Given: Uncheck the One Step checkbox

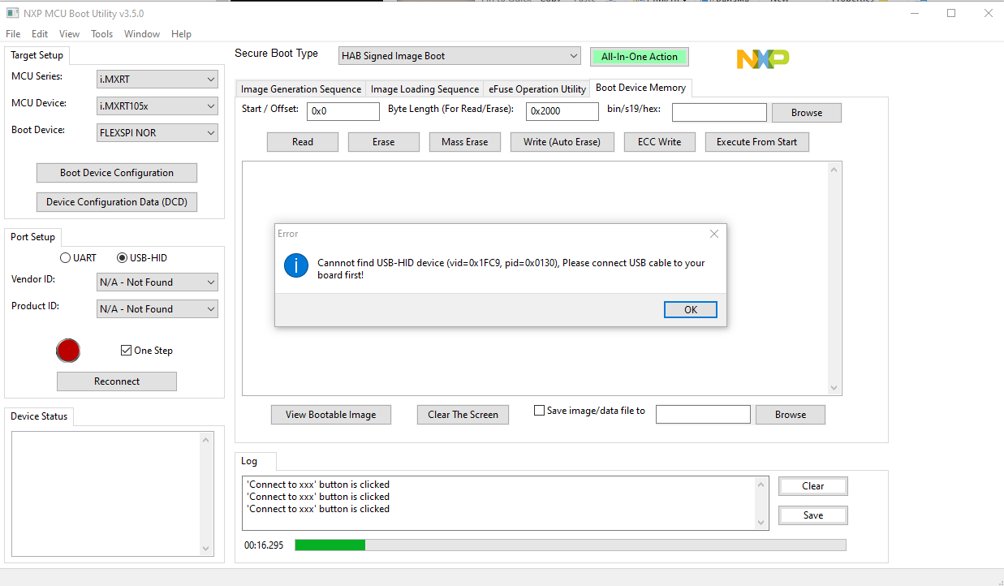Looking at the screenshot, I should pos(125,350).
